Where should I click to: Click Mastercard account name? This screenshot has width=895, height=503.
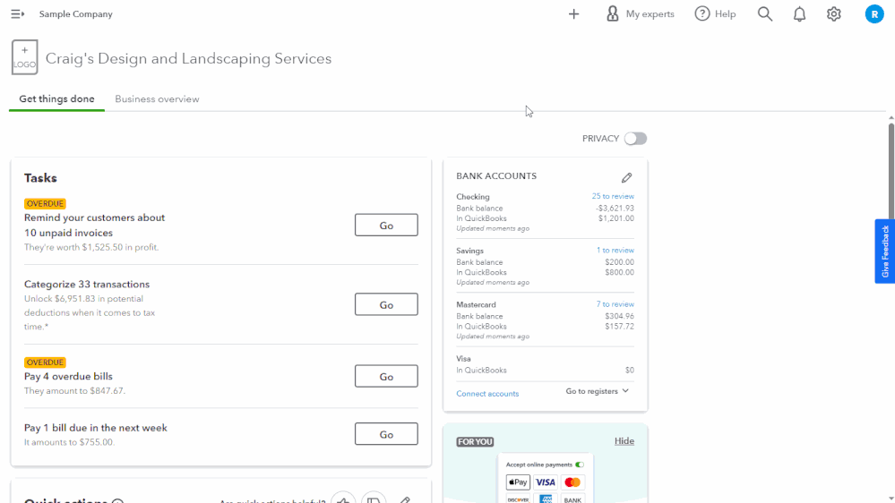pos(476,305)
